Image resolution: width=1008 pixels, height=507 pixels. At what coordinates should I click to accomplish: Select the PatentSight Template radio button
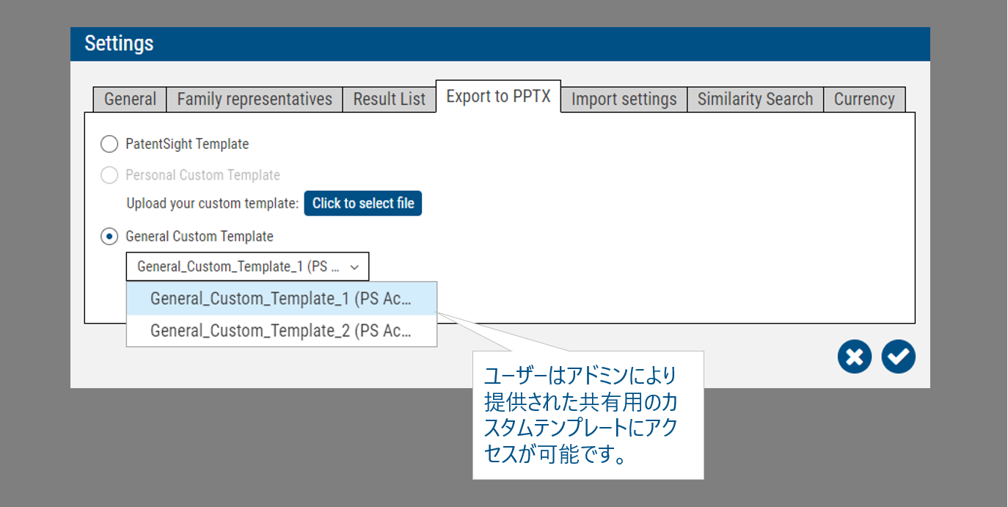[x=109, y=144]
